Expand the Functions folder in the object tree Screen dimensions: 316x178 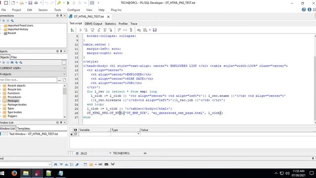[1, 93]
